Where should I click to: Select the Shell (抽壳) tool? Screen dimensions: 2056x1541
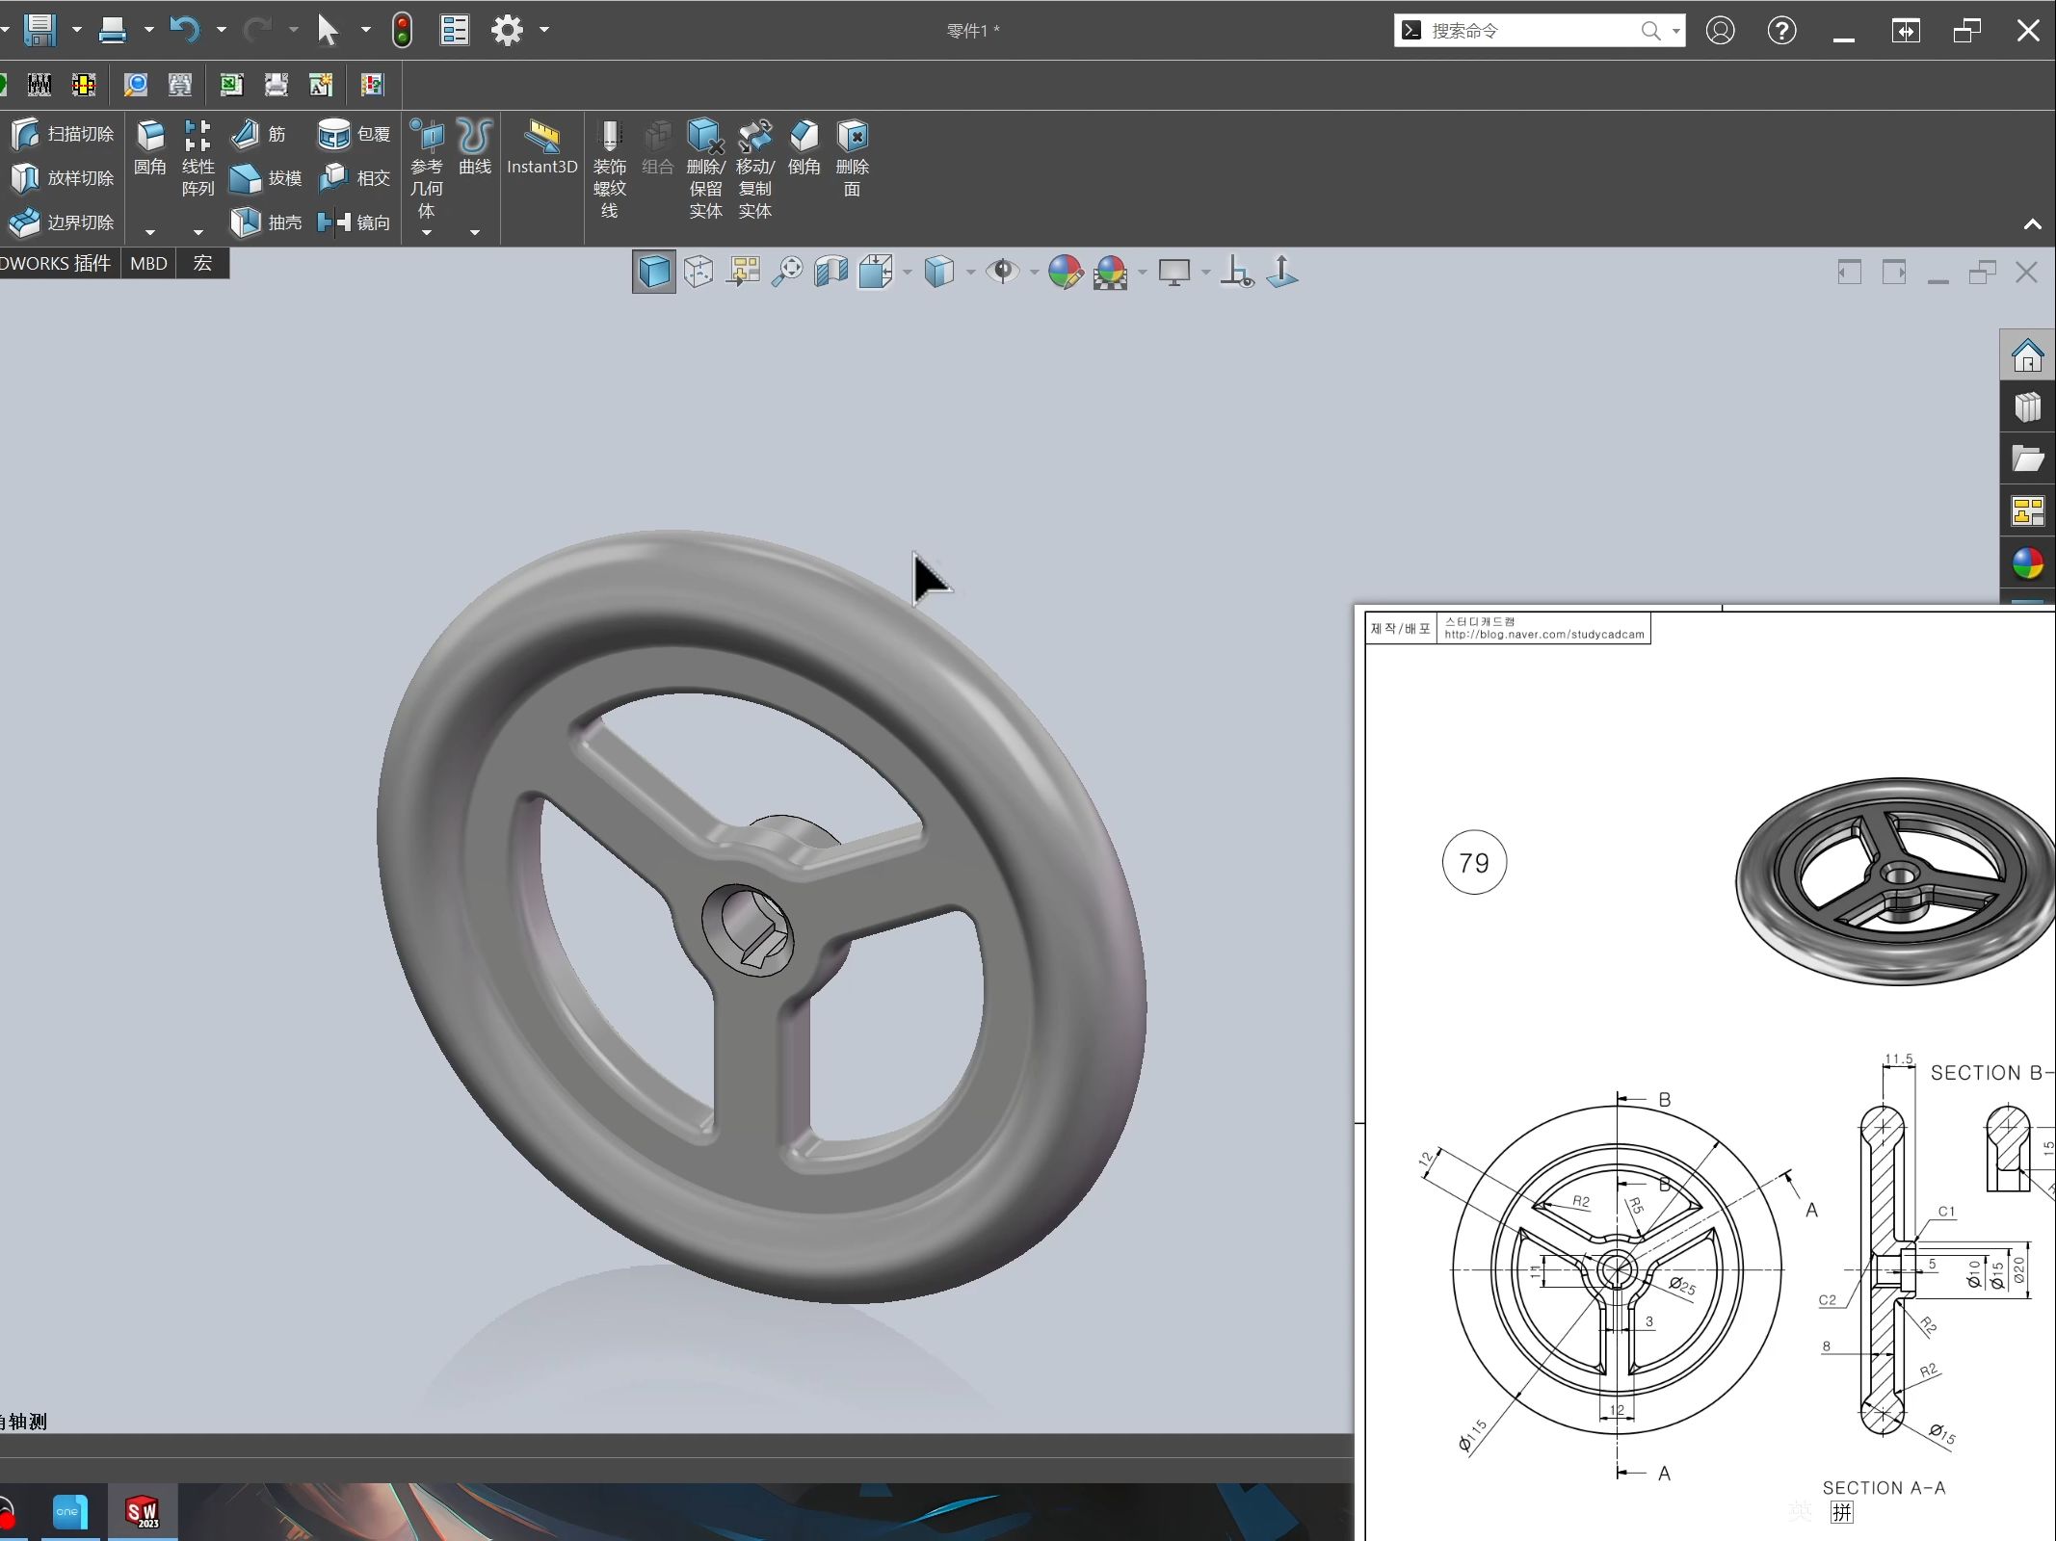tap(266, 222)
